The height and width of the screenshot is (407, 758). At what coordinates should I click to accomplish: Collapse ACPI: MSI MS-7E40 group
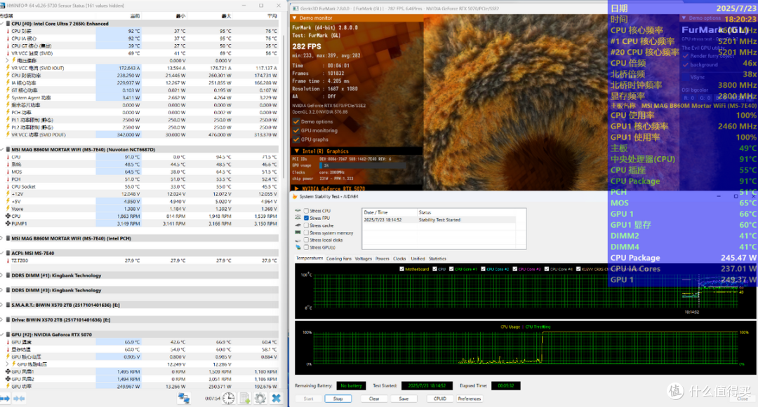[2, 253]
